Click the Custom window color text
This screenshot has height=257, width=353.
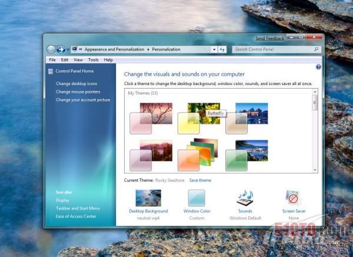(197, 218)
